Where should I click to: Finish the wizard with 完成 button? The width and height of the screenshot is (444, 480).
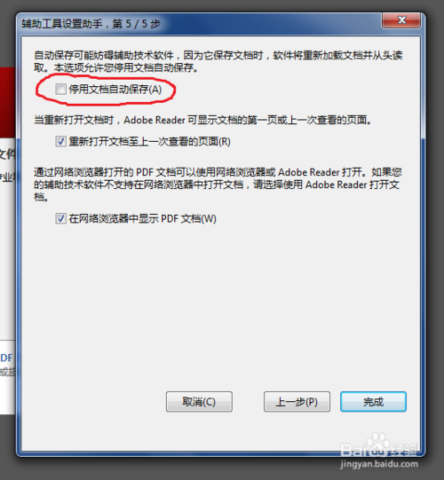point(373,402)
